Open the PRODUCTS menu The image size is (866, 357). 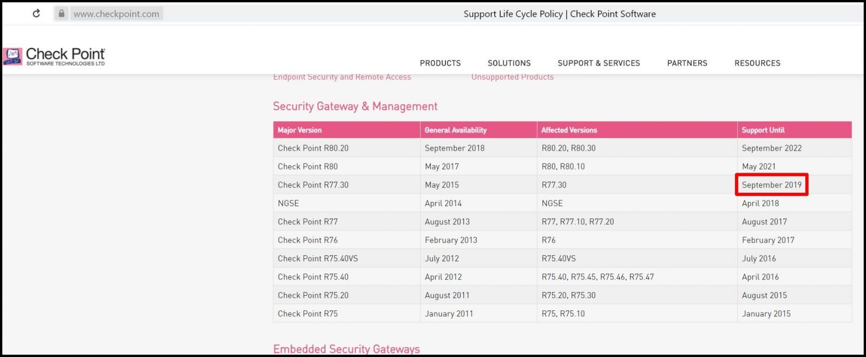pos(440,63)
